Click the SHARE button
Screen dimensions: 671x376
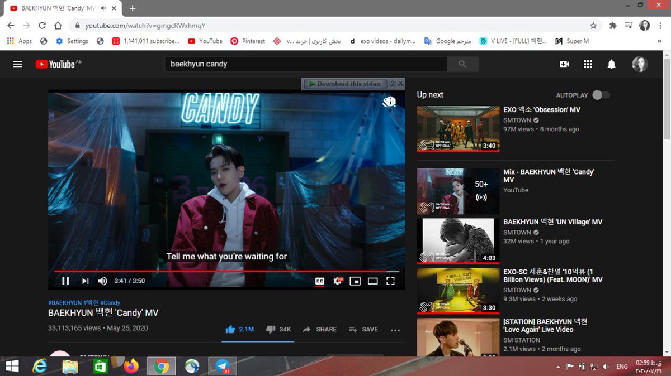tap(319, 330)
